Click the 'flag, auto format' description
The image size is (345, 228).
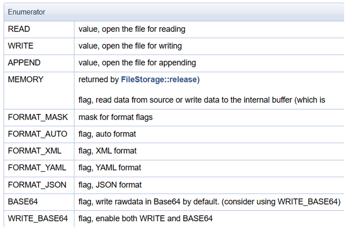[107, 134]
